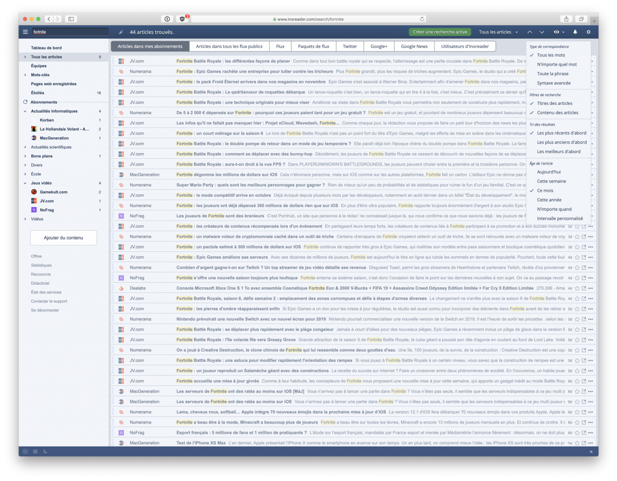Image resolution: width=617 pixels, height=481 pixels.
Task: Open more options for 'Epic Games améliore ses serveurs'
Action: click(590, 257)
